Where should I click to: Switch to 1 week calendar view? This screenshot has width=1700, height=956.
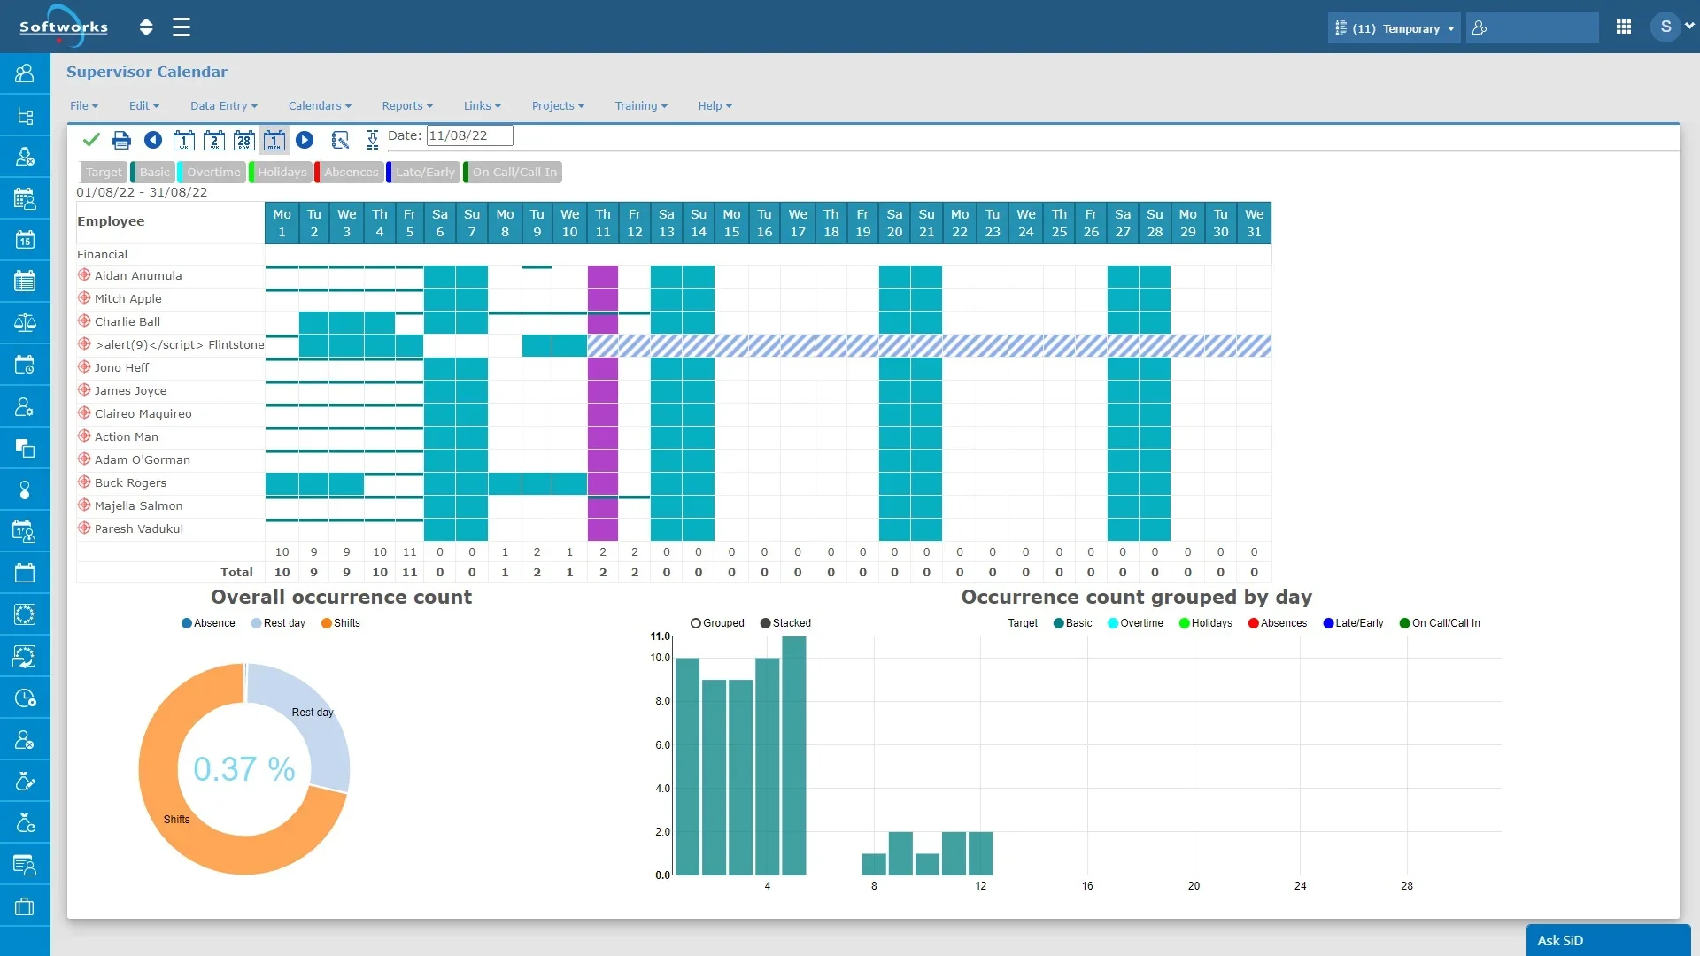point(184,140)
